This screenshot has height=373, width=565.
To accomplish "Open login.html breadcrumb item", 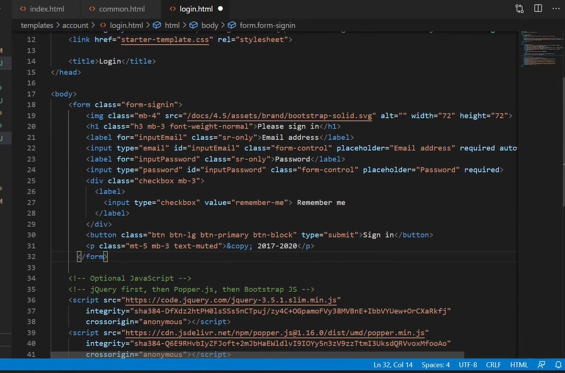I will click(x=126, y=25).
